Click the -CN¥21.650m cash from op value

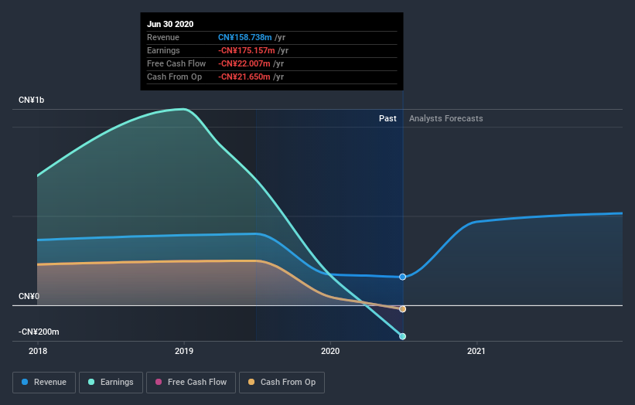coord(244,77)
